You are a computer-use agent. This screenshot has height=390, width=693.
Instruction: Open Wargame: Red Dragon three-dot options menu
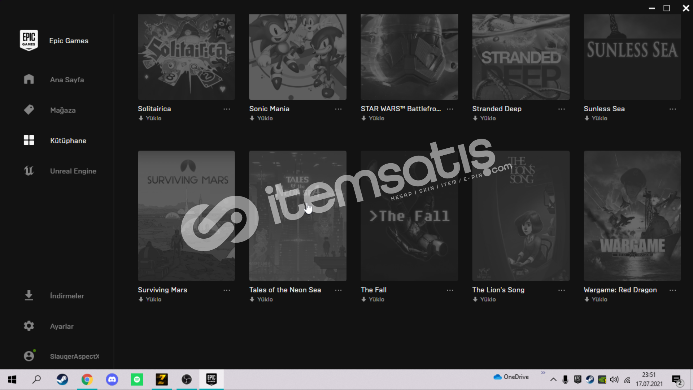tap(673, 290)
